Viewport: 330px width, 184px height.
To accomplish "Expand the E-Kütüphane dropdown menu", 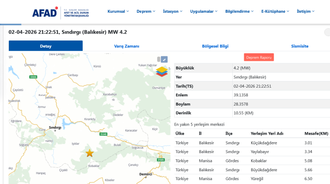I will click(x=275, y=11).
